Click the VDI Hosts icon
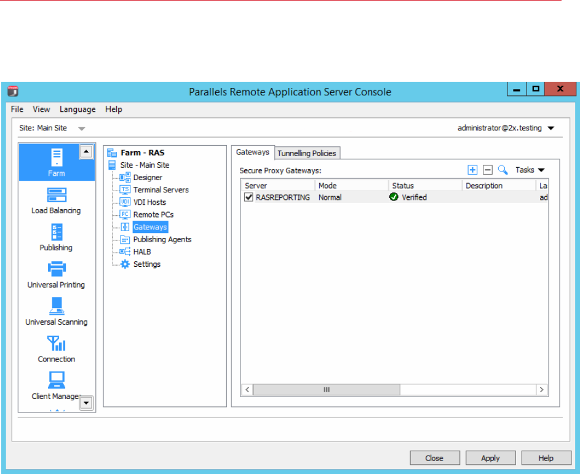 [125, 202]
